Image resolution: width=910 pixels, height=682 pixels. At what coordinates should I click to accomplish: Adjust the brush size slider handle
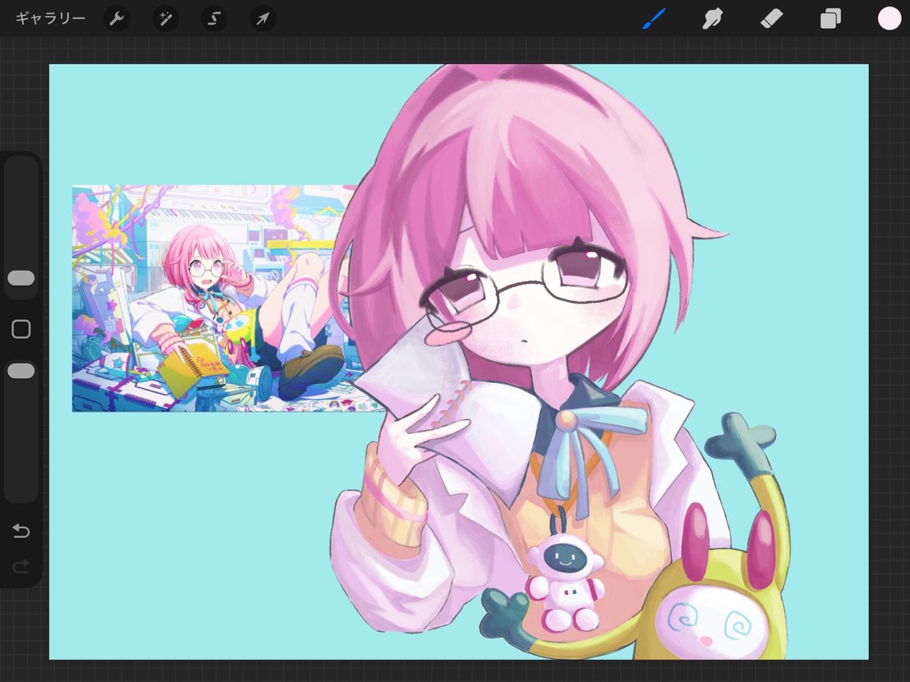pyautogui.click(x=21, y=278)
